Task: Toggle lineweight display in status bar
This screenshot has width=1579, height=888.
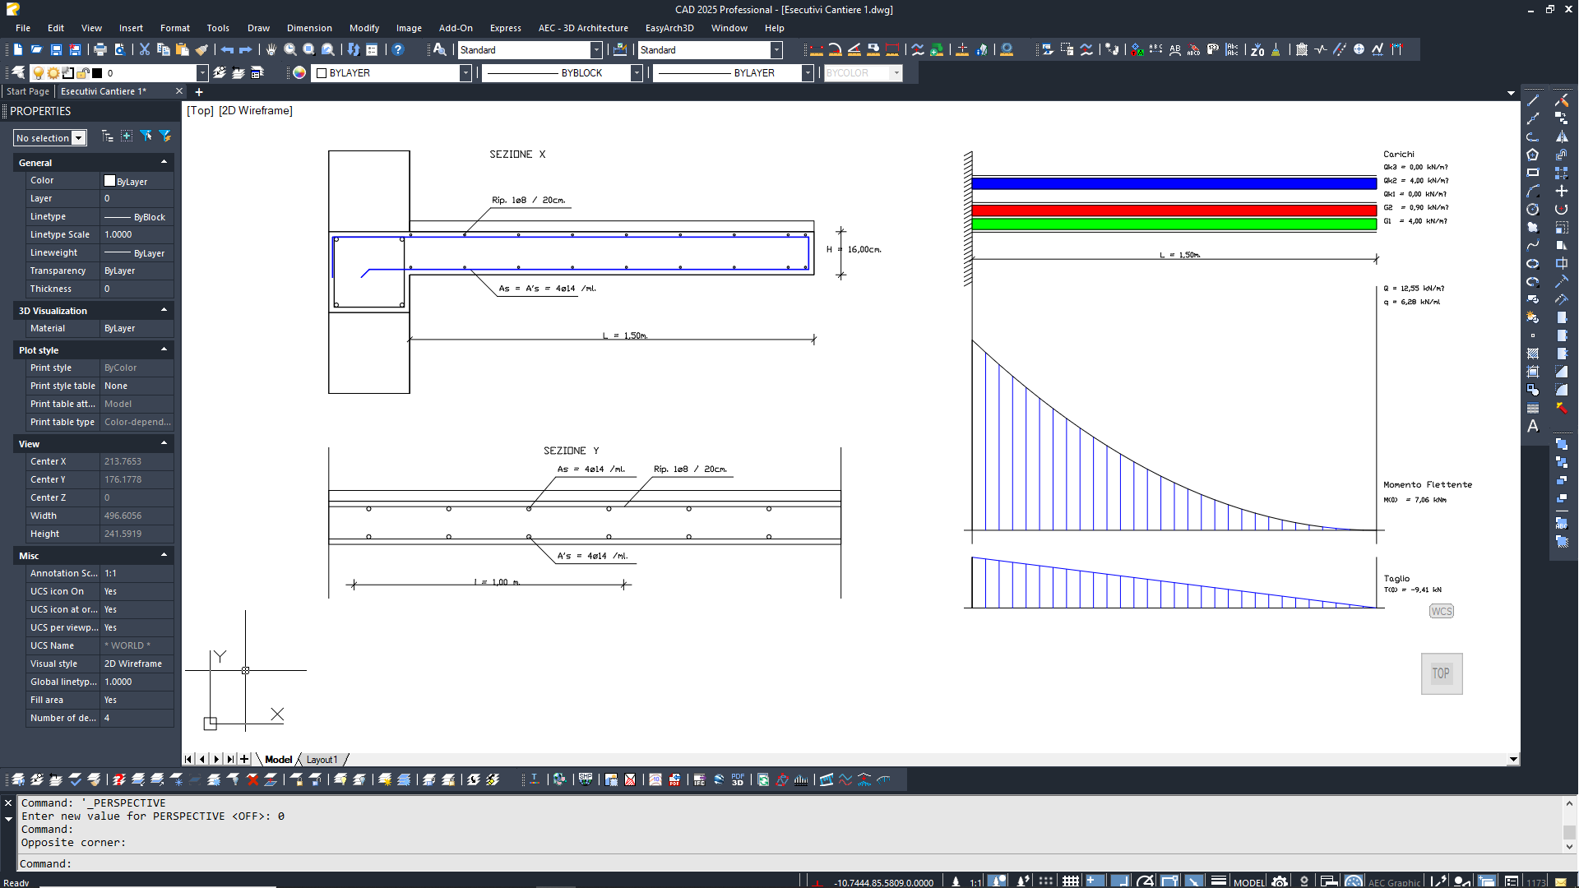Action: pos(1219,881)
